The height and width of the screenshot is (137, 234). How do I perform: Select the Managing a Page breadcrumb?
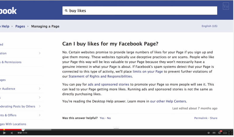click(x=45, y=26)
